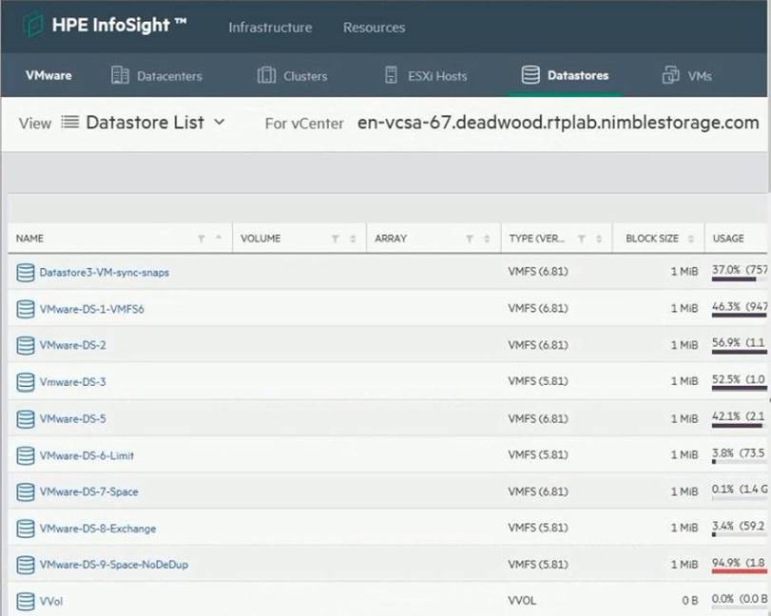This screenshot has width=771, height=616.
Task: Click the filter icon in ARRAY column
Action: pyautogui.click(x=469, y=239)
